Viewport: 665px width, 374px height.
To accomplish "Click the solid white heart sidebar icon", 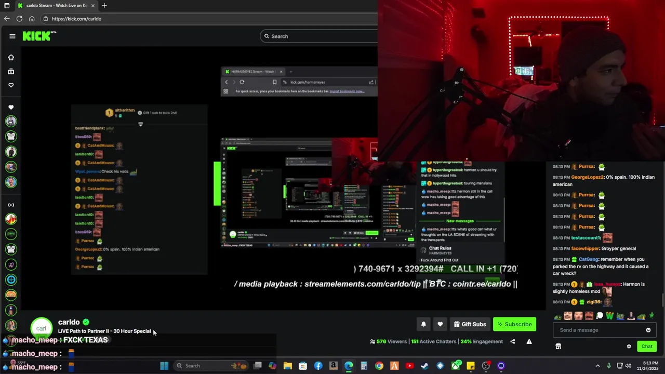I will 11,108.
